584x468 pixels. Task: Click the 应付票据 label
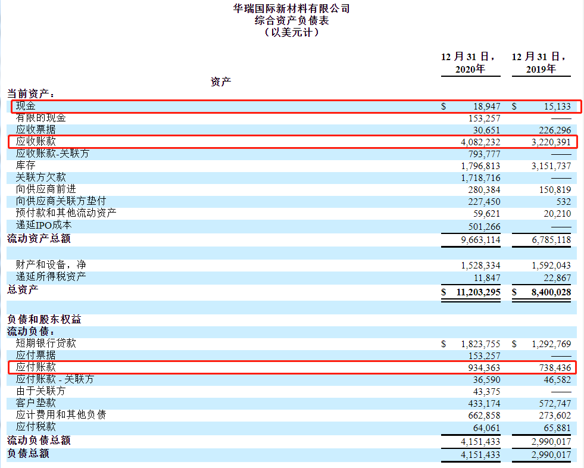click(x=36, y=355)
